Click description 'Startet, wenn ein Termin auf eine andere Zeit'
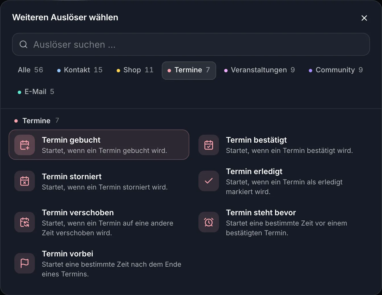Viewport: 382px width, 295px height. pos(108,228)
